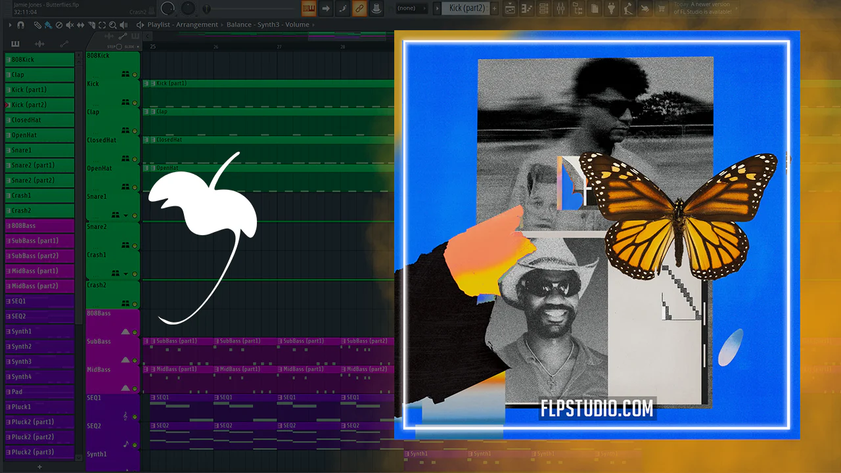Expand the pattern options arrow left of Kick (part2)

pos(437,9)
